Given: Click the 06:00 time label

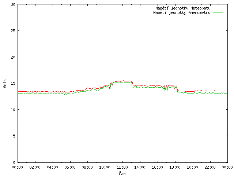Looking at the screenshot, I should click(70, 167).
